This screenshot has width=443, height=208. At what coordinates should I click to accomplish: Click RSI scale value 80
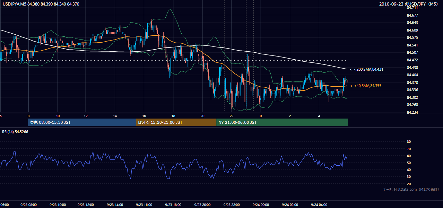tap(409, 142)
